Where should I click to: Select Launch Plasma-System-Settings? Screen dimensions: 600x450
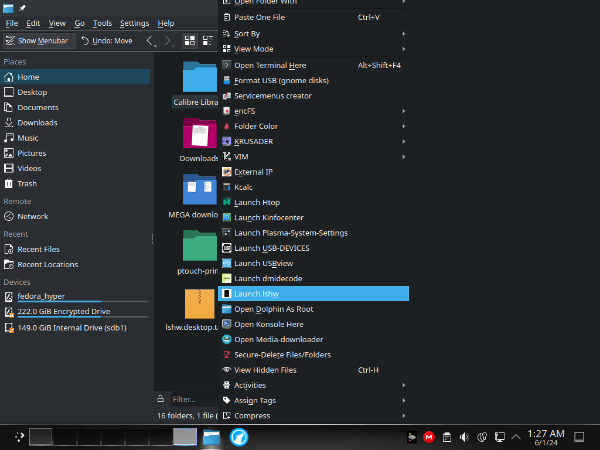[x=313, y=233]
